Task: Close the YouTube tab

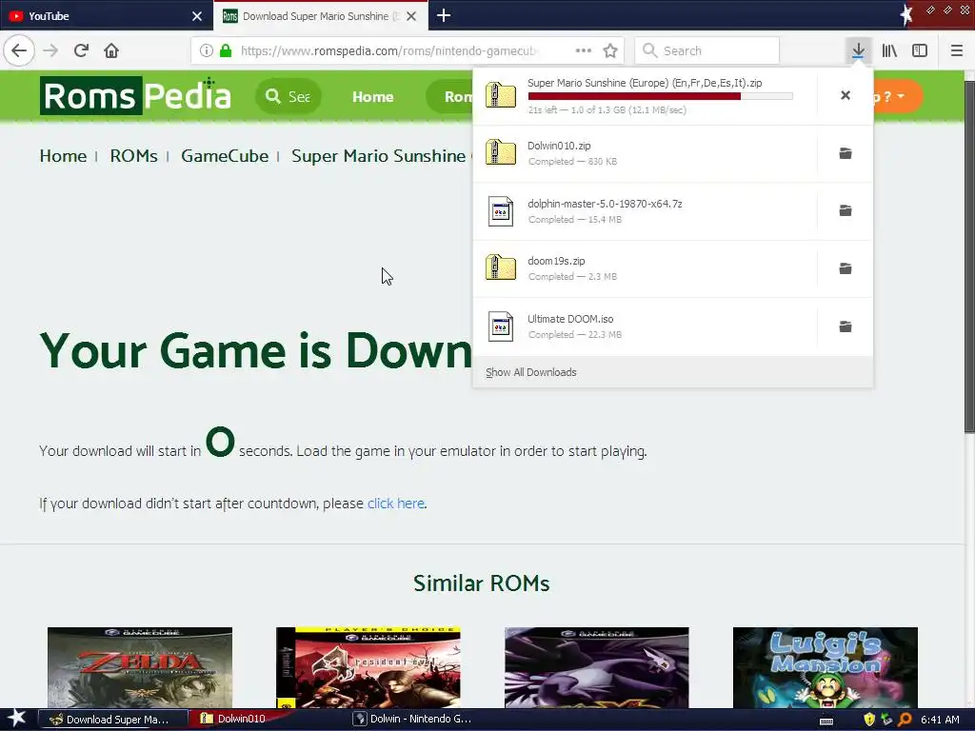Action: [x=197, y=16]
